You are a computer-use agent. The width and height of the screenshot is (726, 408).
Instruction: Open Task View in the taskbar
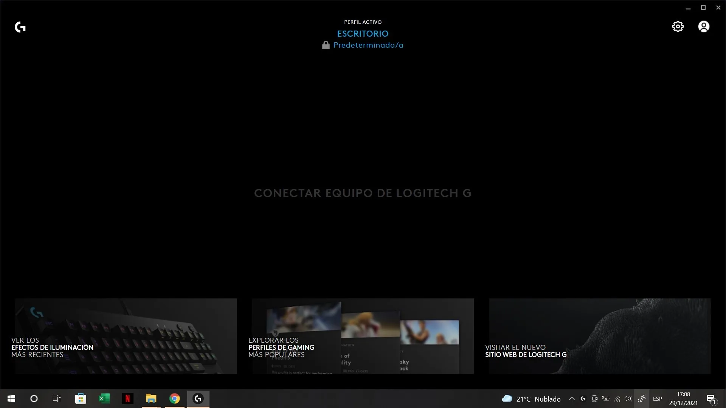coord(57,399)
